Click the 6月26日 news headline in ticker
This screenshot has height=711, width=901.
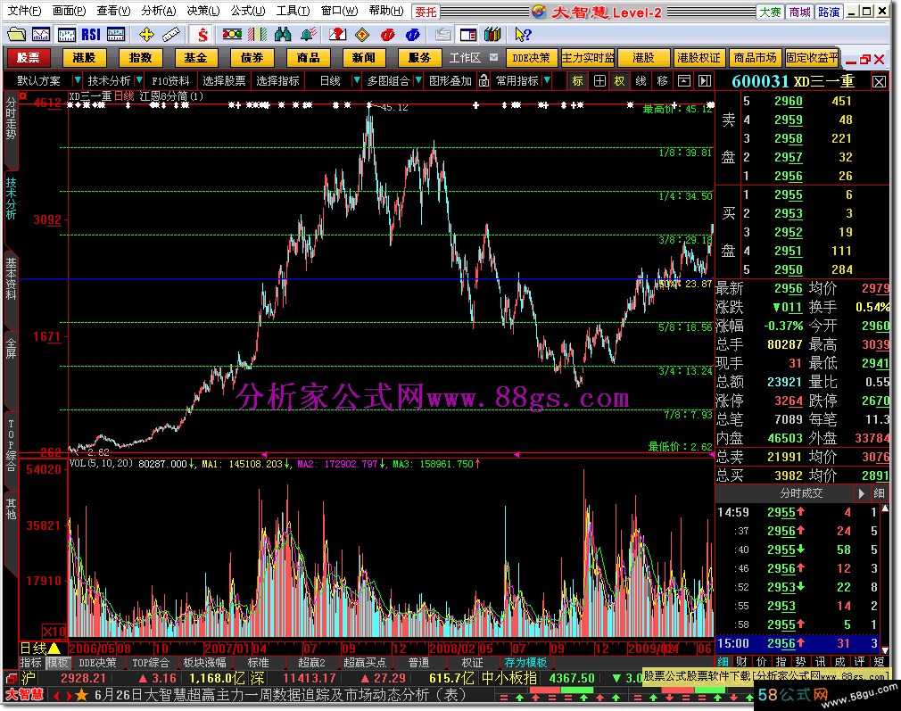click(x=280, y=696)
